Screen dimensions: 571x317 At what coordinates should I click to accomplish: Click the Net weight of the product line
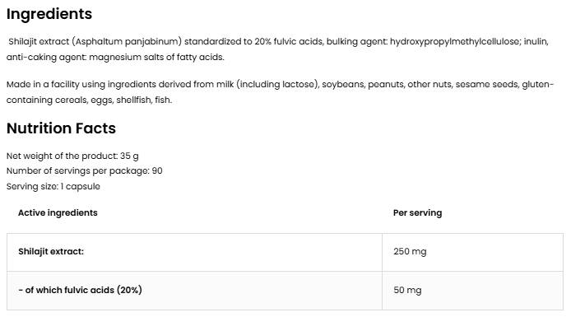click(72, 156)
